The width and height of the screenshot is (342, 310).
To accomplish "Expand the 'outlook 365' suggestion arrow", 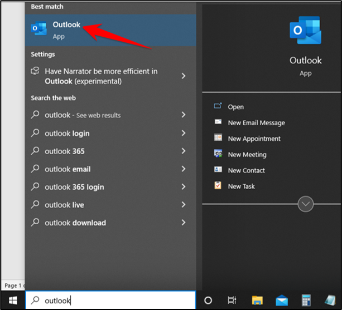I will (x=184, y=151).
